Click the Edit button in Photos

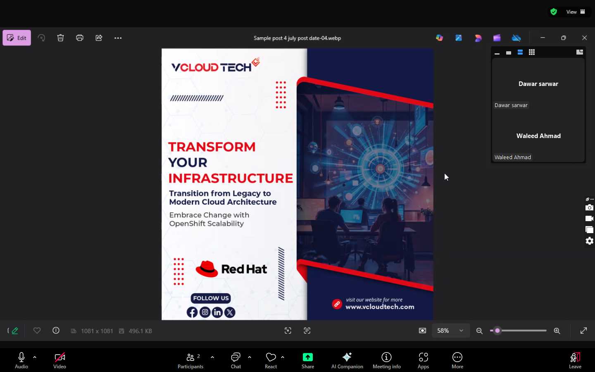point(17,38)
